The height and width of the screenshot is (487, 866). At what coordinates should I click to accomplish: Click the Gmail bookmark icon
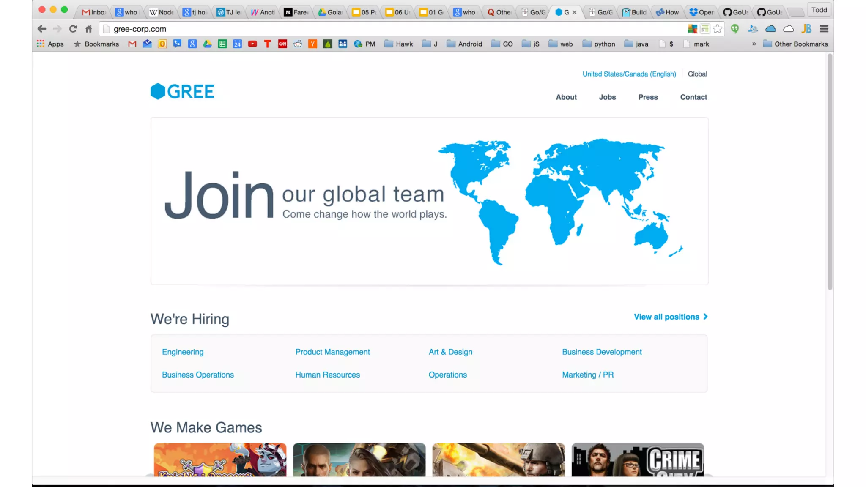[132, 44]
